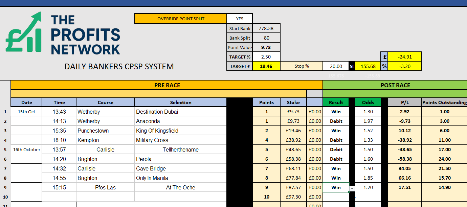Viewport: 467px width, 207px height.
Task: Open the Result dropdown arrow in row 9
Action: (352, 188)
